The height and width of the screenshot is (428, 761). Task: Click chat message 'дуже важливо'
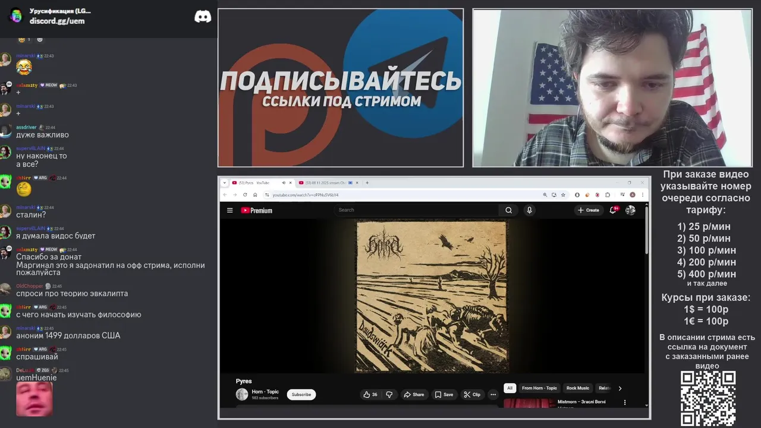tap(42, 135)
